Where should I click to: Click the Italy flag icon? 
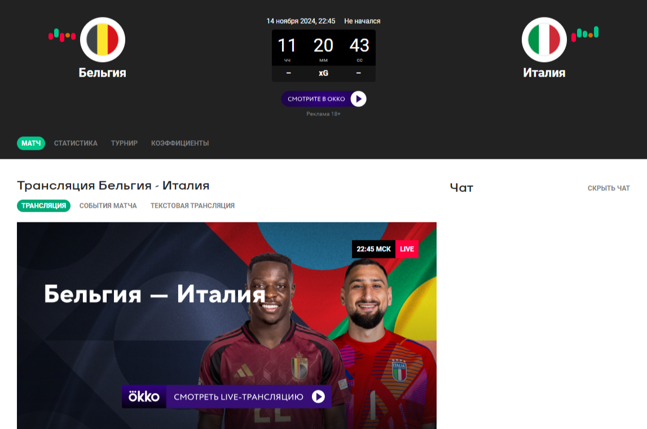click(544, 39)
